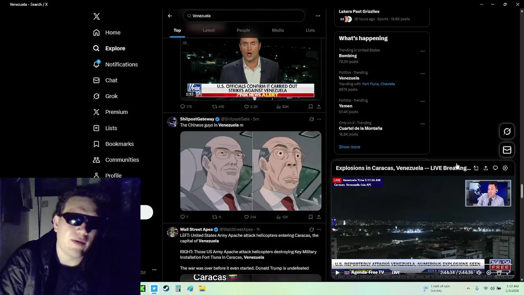Open Grok from the left sidebar
524x295 pixels.
tap(105, 96)
